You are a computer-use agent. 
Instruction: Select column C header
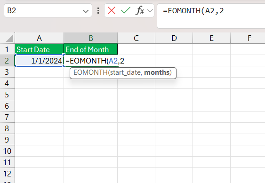click(x=136, y=38)
